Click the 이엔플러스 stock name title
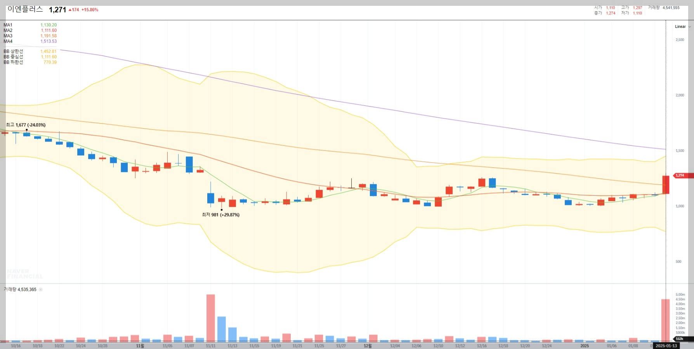This screenshot has height=349, width=694. click(25, 9)
